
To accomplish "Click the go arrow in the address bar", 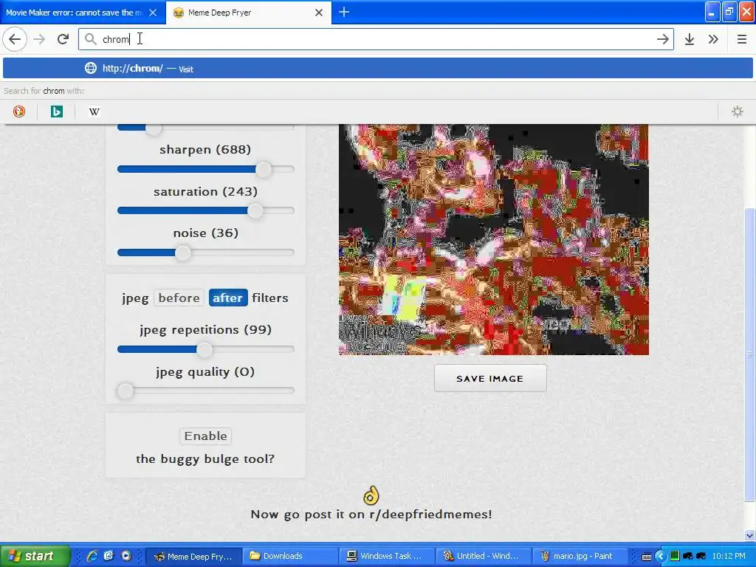I will tap(662, 39).
